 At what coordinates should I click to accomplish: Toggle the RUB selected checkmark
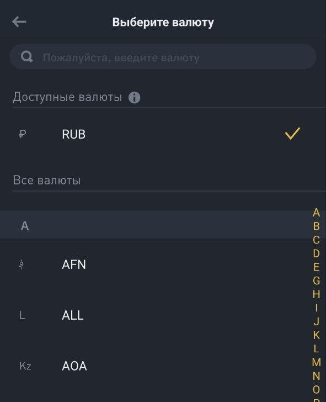[x=292, y=134]
